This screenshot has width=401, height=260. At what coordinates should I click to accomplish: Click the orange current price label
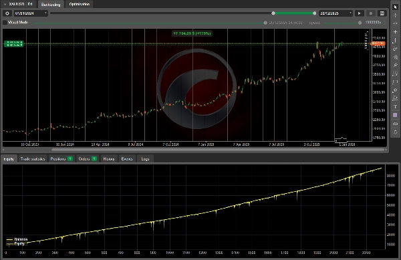point(378,43)
